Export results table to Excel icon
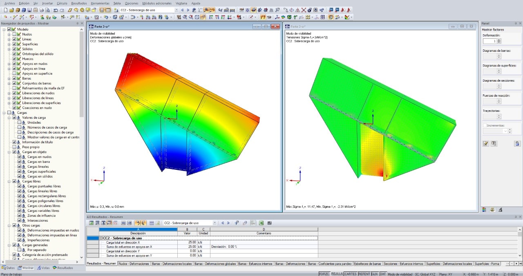This screenshot has height=276, width=523. click(261, 223)
